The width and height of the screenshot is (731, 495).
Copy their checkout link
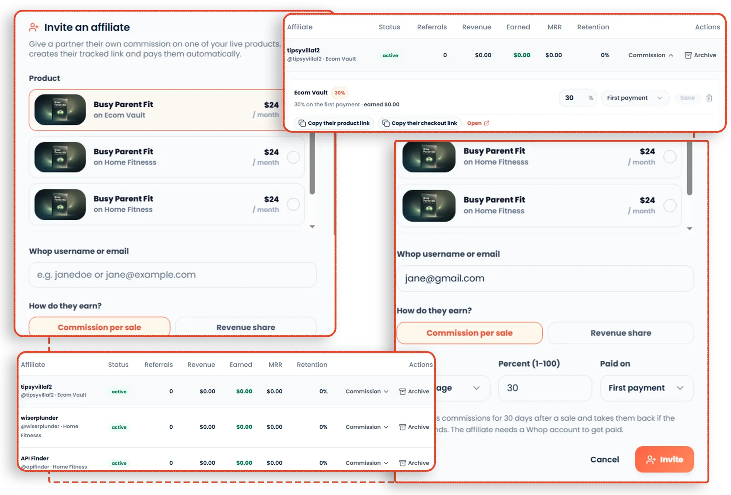pos(420,123)
